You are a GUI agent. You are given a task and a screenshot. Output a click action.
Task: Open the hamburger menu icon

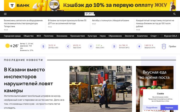pyautogui.click(x=5, y=14)
